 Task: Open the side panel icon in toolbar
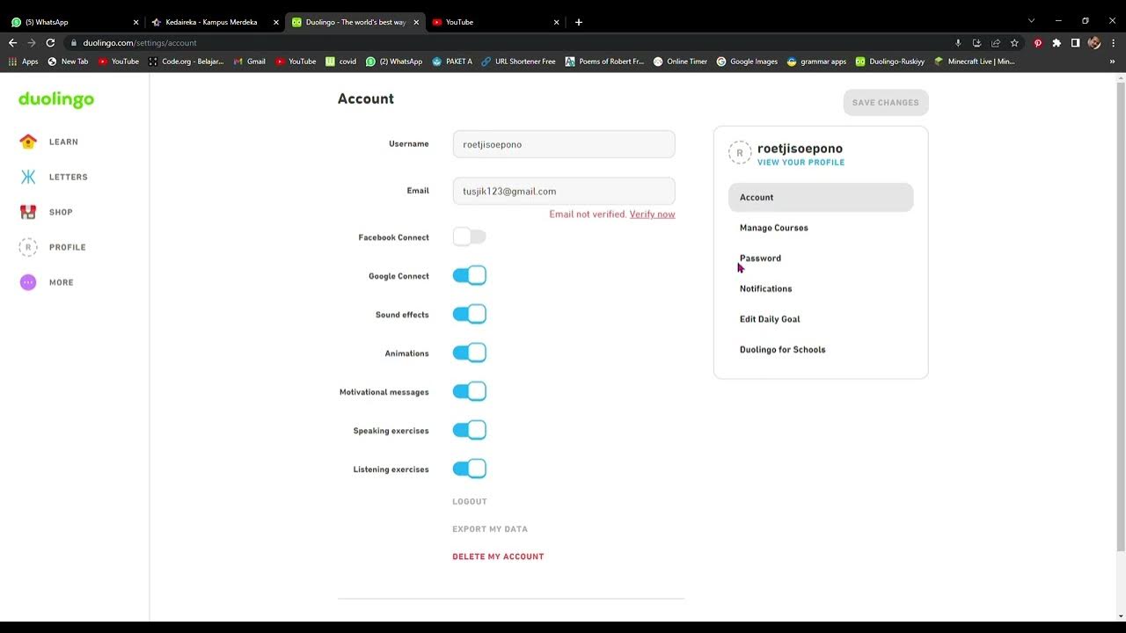1075,42
